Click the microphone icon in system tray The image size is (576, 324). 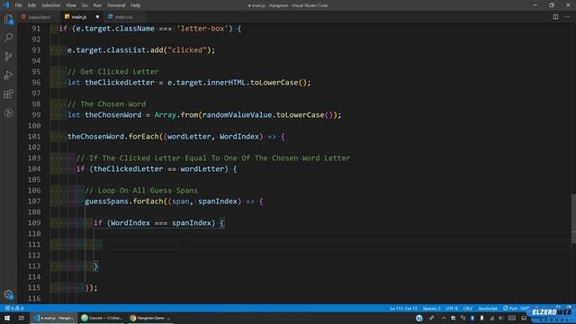tap(481, 318)
